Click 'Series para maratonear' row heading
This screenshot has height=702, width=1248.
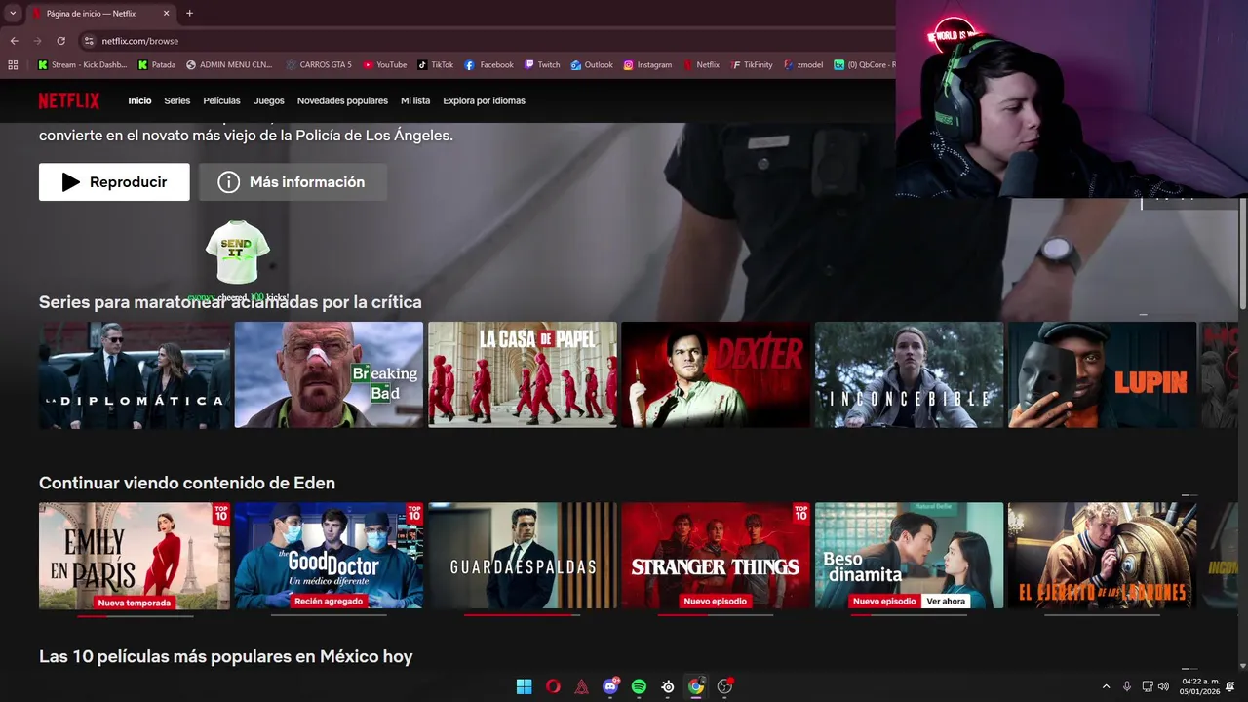[x=230, y=302]
